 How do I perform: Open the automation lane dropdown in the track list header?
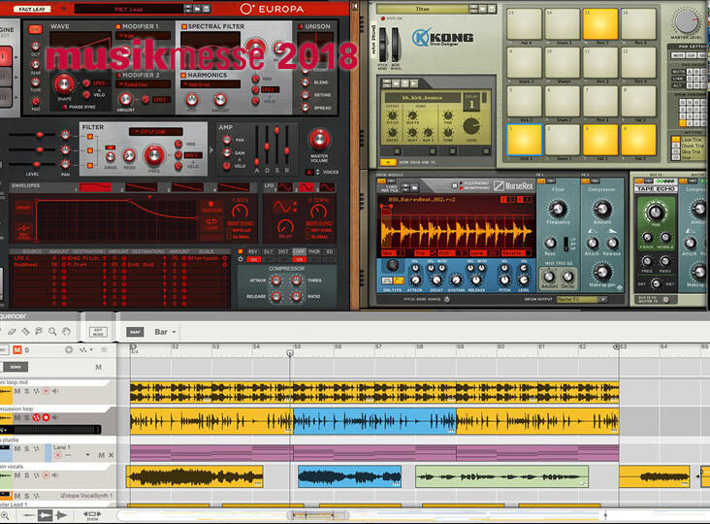coord(86,349)
